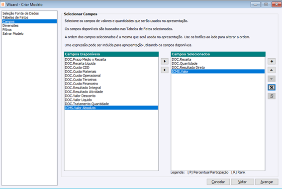The height and width of the screenshot is (189, 282).
Task: Move field down with down arrow button
Action: [x=272, y=79]
